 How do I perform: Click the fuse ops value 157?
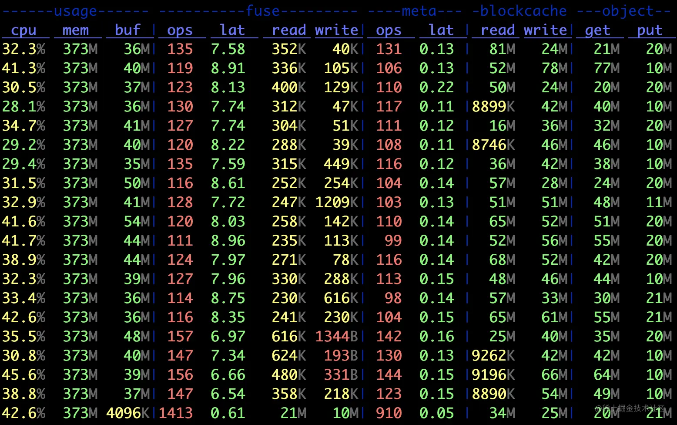click(x=180, y=337)
